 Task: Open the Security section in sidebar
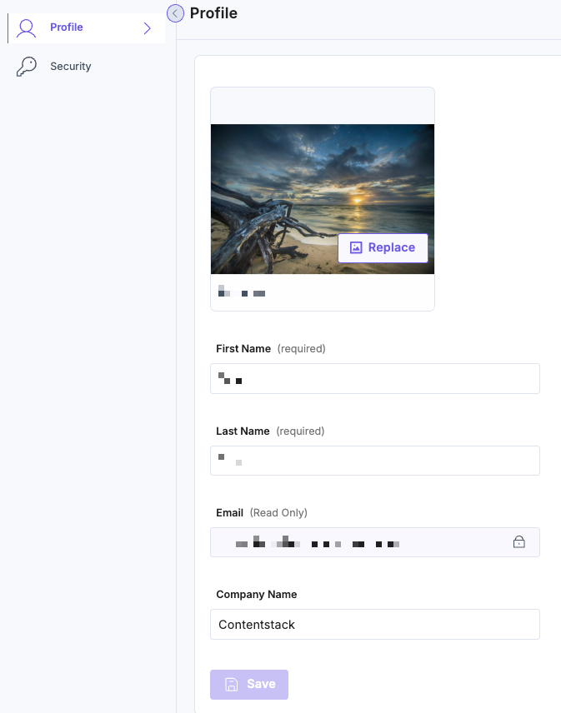(x=87, y=67)
